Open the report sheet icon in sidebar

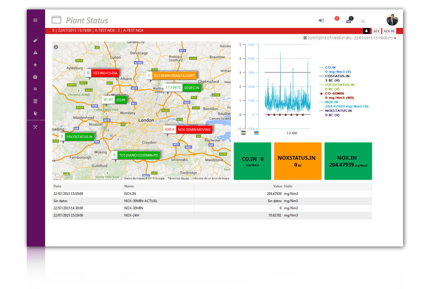click(35, 101)
